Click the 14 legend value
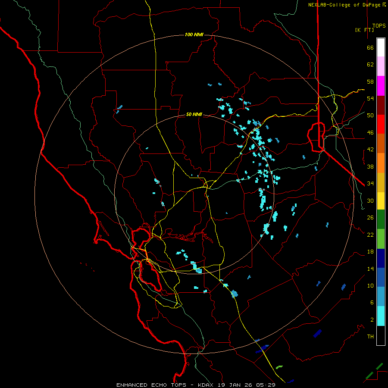The image size is (388, 388). point(370,269)
